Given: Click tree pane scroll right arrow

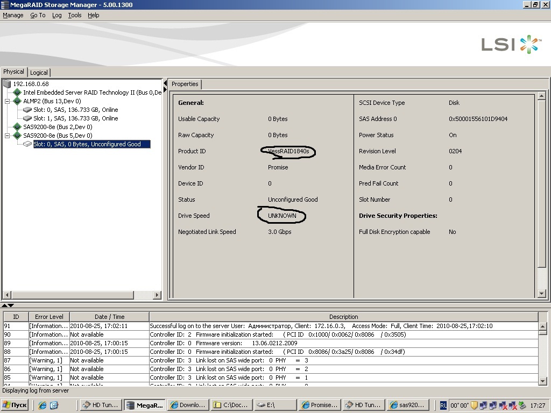Looking at the screenshot, I should pyautogui.click(x=158, y=295).
